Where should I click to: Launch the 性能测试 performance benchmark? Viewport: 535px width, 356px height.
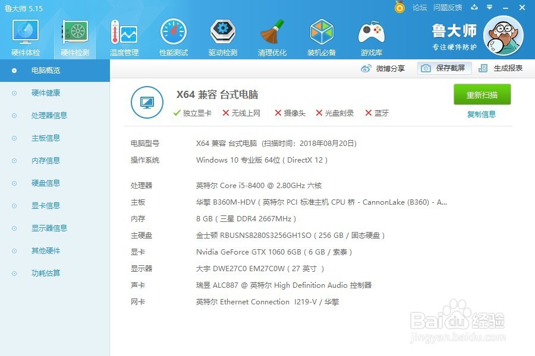(x=173, y=36)
